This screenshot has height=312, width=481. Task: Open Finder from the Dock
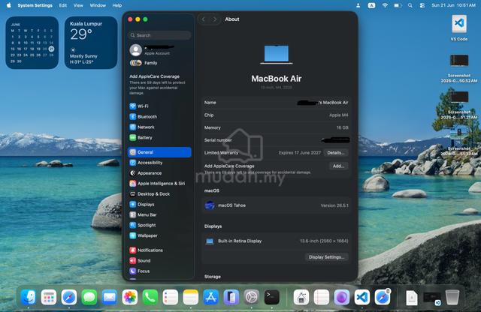(29, 297)
